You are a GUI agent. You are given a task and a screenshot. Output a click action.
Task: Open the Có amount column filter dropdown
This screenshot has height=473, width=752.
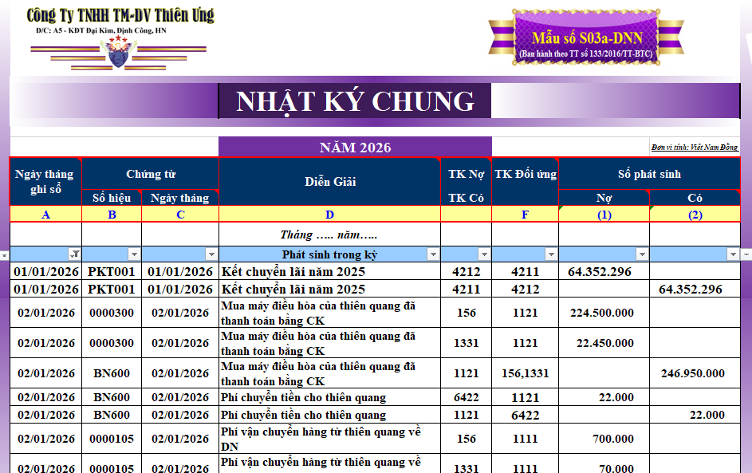[x=733, y=254]
